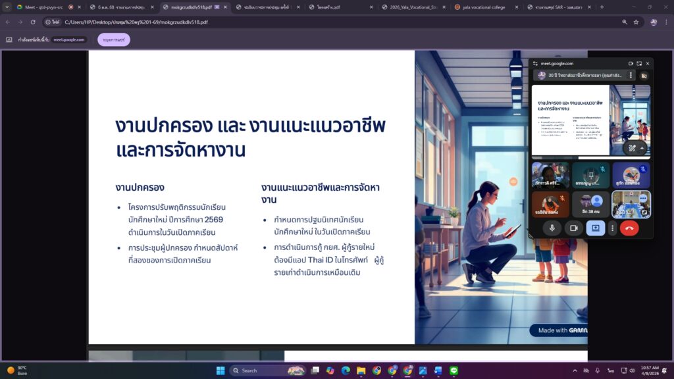Open the meeting title three-dot menu
The image size is (674, 379).
(631, 75)
